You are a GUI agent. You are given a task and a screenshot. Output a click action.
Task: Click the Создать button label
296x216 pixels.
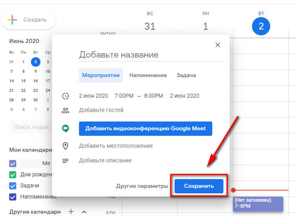35,19
